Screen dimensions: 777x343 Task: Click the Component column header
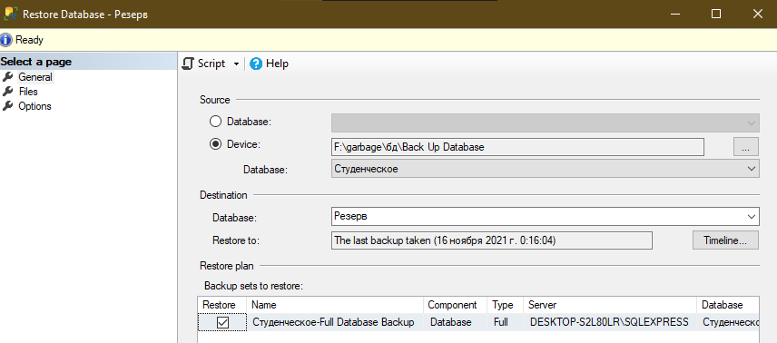(x=456, y=305)
